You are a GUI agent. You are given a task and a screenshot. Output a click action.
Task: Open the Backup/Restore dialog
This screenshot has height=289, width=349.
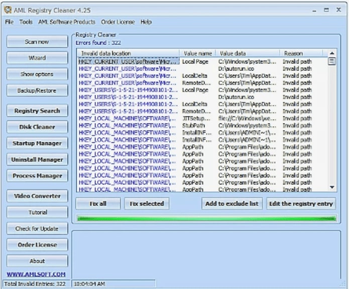37,90
